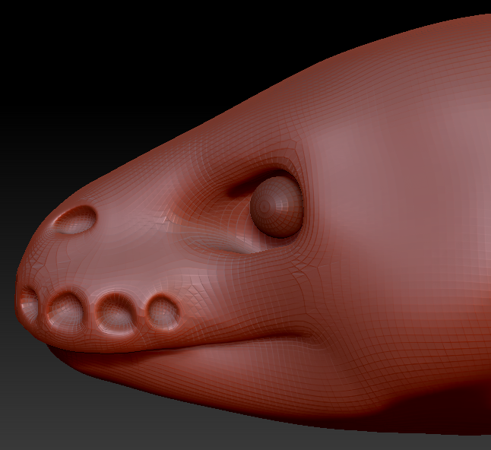Image resolution: width=491 pixels, height=450 pixels.
Task: Click the lip pit nearest the snout tip
Action: coord(29,305)
